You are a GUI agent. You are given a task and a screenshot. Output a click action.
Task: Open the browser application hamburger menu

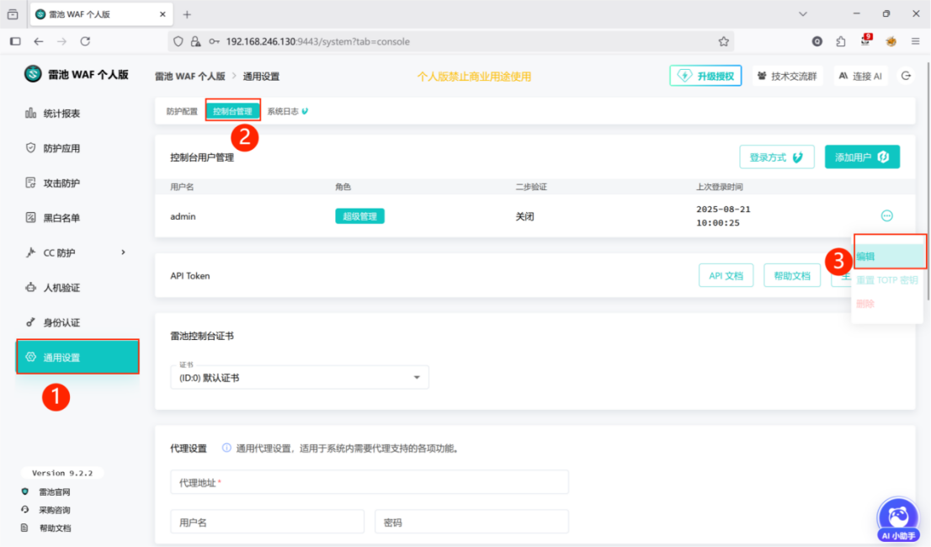coord(915,41)
